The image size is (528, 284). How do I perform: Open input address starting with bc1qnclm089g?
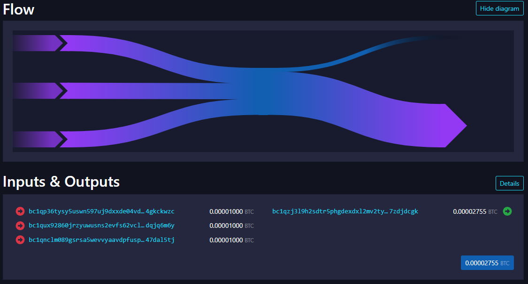click(101, 240)
